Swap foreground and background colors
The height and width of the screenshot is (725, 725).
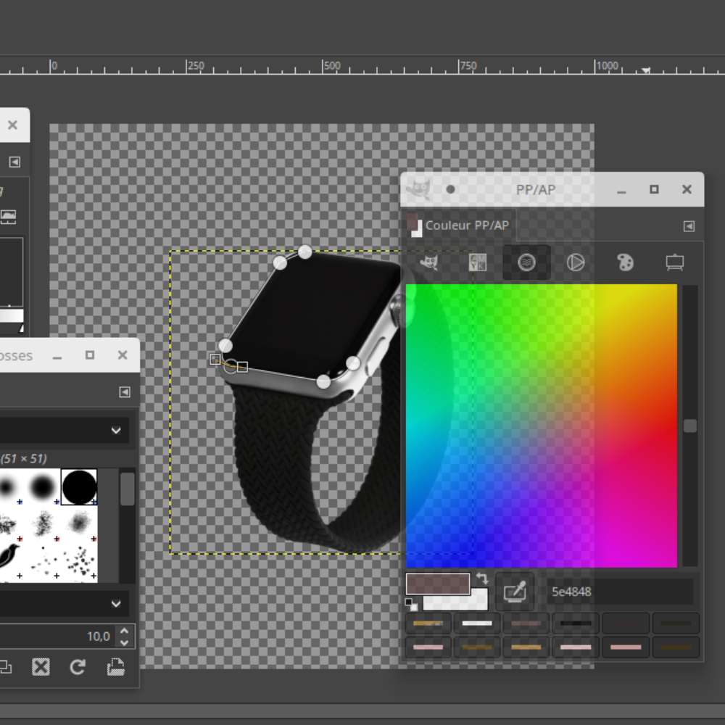tap(482, 579)
